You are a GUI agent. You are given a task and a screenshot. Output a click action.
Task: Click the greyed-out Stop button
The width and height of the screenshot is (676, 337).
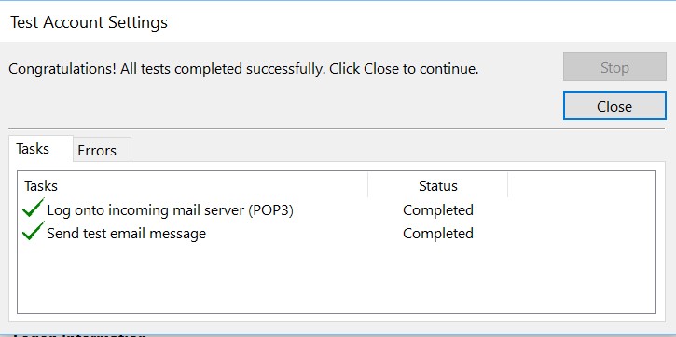click(614, 67)
